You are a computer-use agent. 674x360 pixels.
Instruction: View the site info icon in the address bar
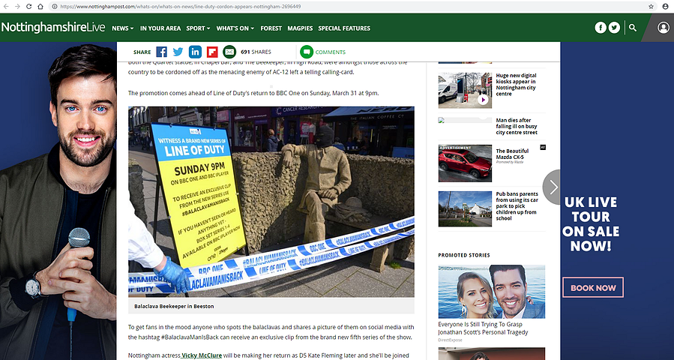55,7
